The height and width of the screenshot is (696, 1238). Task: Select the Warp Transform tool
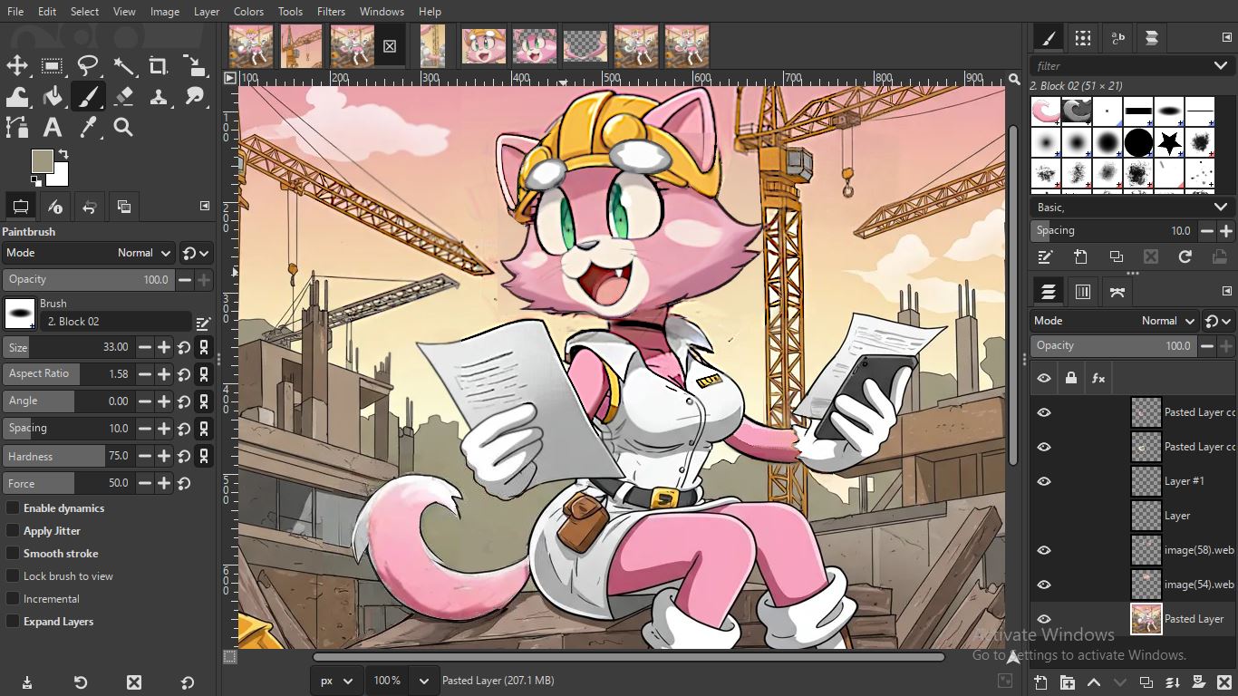(17, 96)
